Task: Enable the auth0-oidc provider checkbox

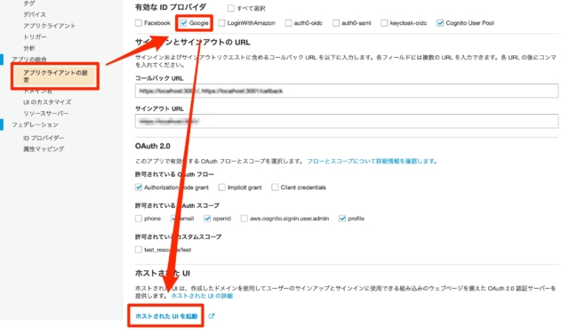Action: pyautogui.click(x=288, y=23)
